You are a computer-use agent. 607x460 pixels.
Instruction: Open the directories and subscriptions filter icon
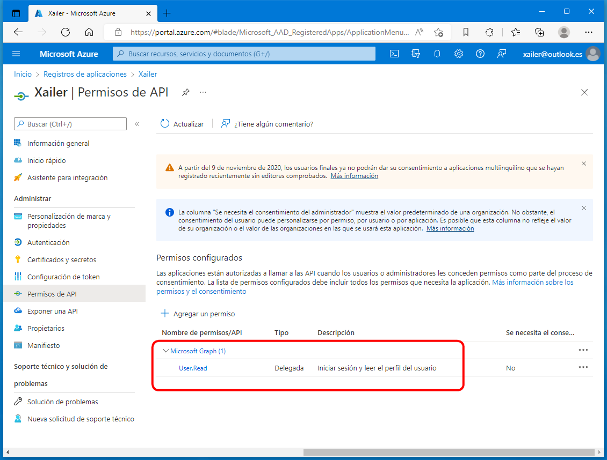coord(416,54)
